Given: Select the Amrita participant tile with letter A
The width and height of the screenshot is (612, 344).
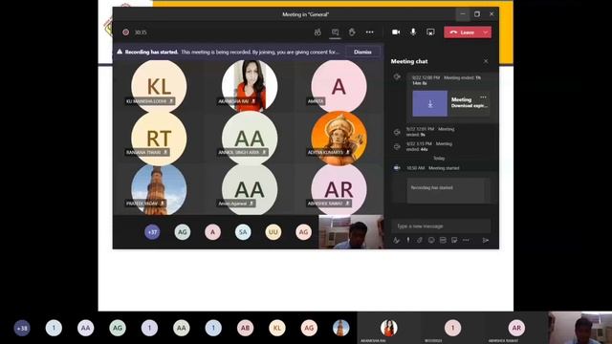Looking at the screenshot, I should (x=339, y=86).
